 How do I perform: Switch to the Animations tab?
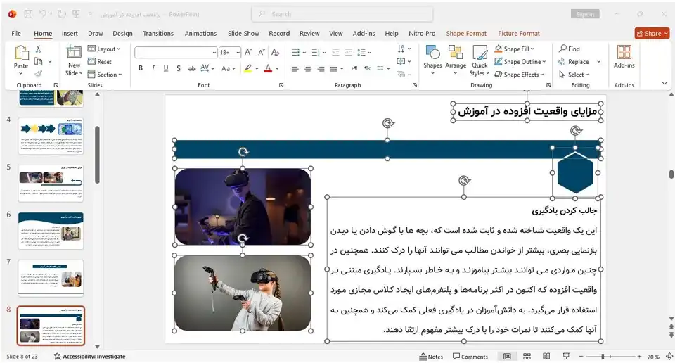[x=200, y=34]
